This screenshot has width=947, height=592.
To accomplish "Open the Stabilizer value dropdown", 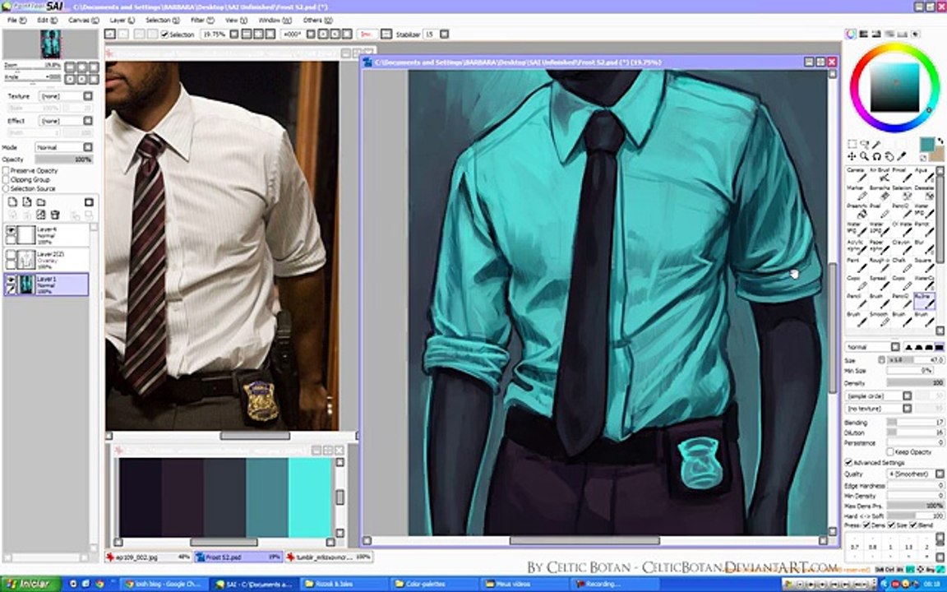I will [444, 35].
